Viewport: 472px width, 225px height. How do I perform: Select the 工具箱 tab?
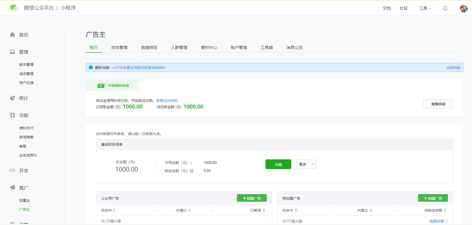pyautogui.click(x=267, y=47)
